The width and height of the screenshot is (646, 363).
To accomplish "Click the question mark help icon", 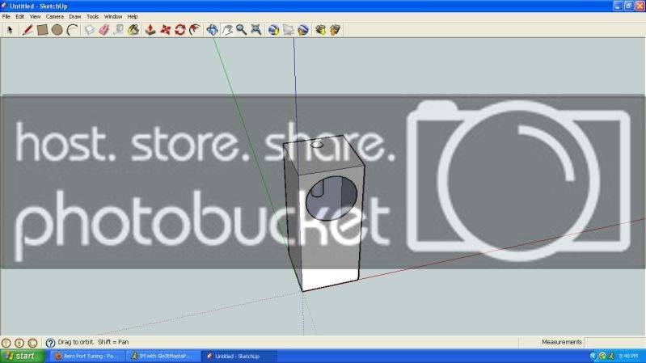I will pyautogui.click(x=50, y=343).
